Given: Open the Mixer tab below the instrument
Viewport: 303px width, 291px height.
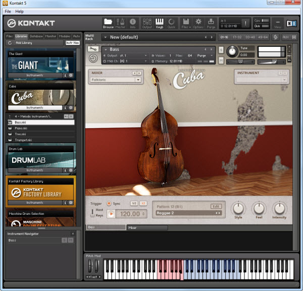Looking at the screenshot, I should [x=147, y=227].
